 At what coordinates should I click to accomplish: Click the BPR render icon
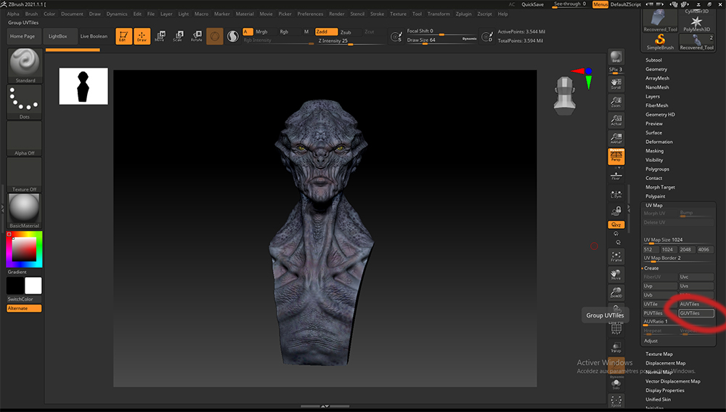(616, 58)
